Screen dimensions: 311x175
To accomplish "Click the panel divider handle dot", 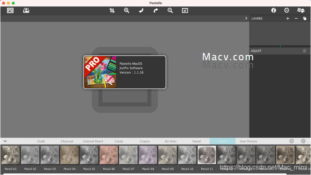I will pyautogui.click(x=280, y=46).
